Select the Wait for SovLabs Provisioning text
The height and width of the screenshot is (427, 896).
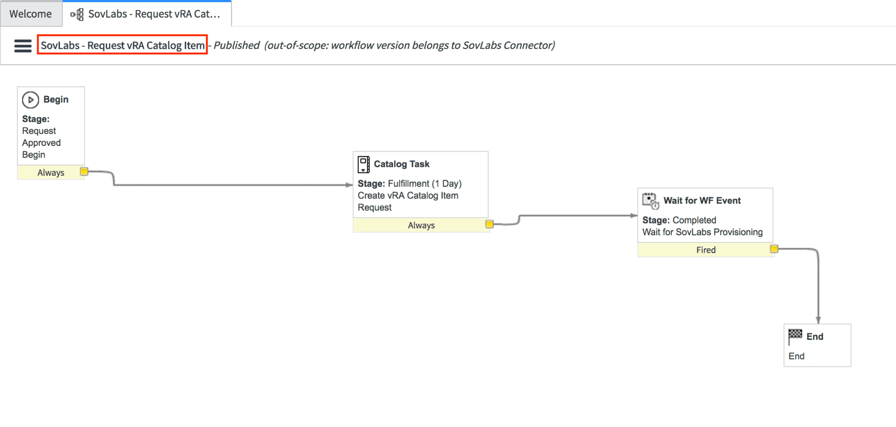coord(702,232)
